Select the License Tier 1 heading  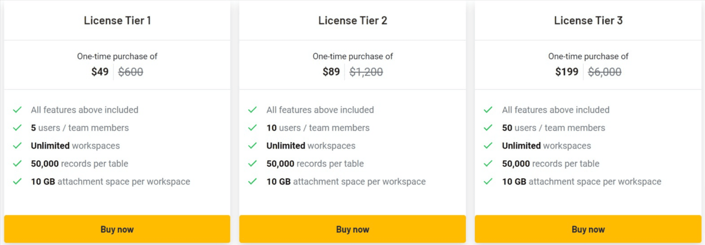(117, 21)
